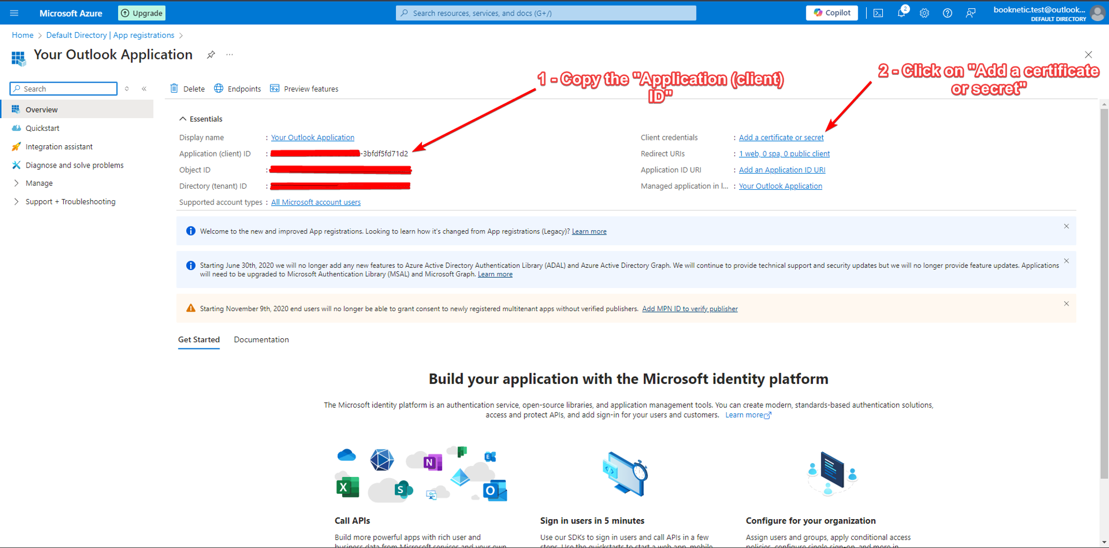Open the feedback icon in top bar
The width and height of the screenshot is (1109, 548).
970,13
